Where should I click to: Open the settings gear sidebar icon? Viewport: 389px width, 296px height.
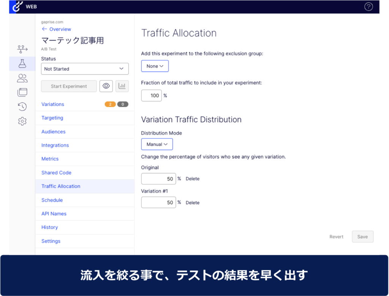pyautogui.click(x=22, y=121)
